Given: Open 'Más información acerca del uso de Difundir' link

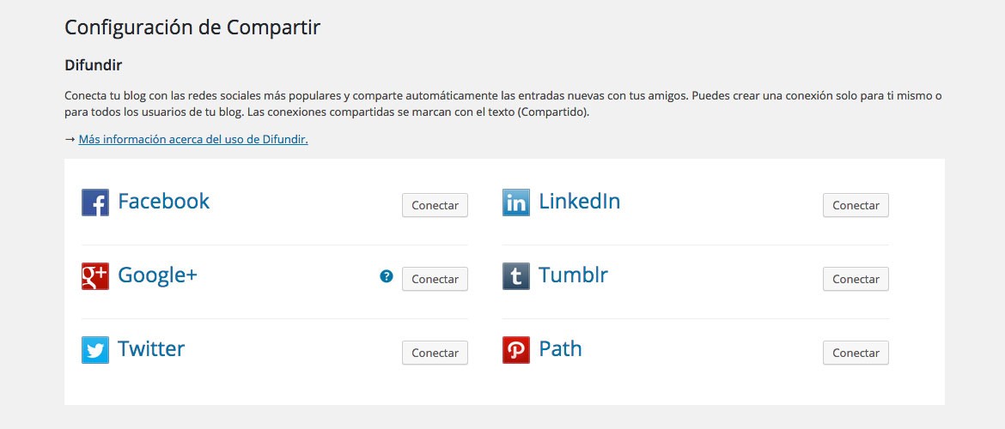Looking at the screenshot, I should pyautogui.click(x=193, y=139).
